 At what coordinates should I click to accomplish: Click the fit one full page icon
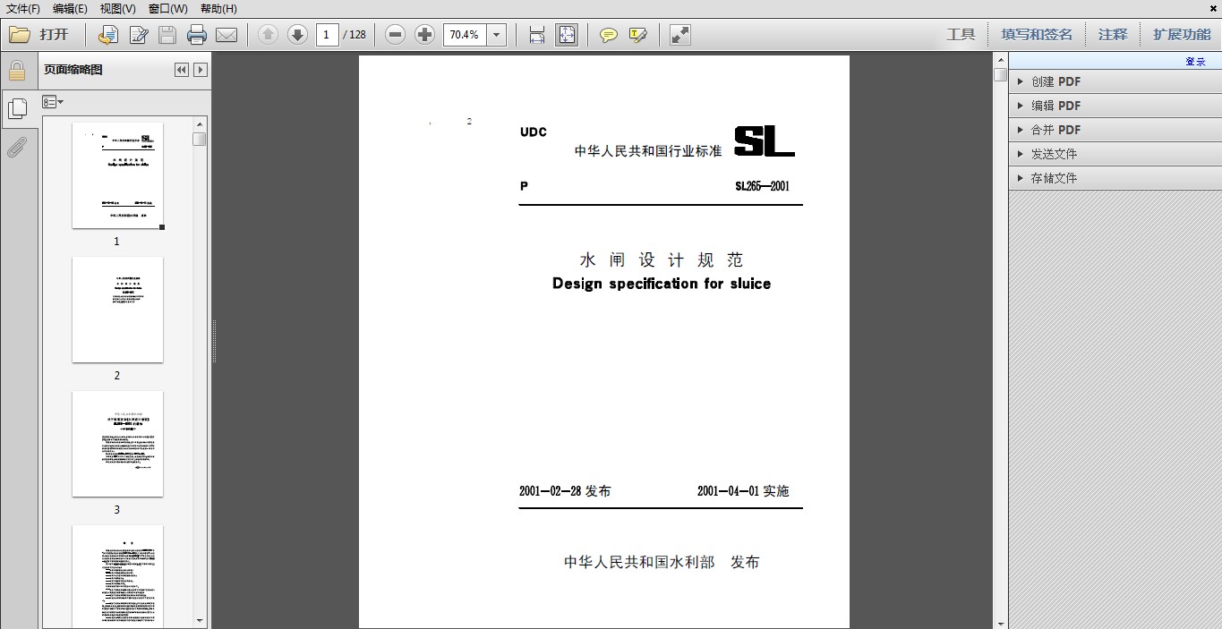[x=567, y=35]
